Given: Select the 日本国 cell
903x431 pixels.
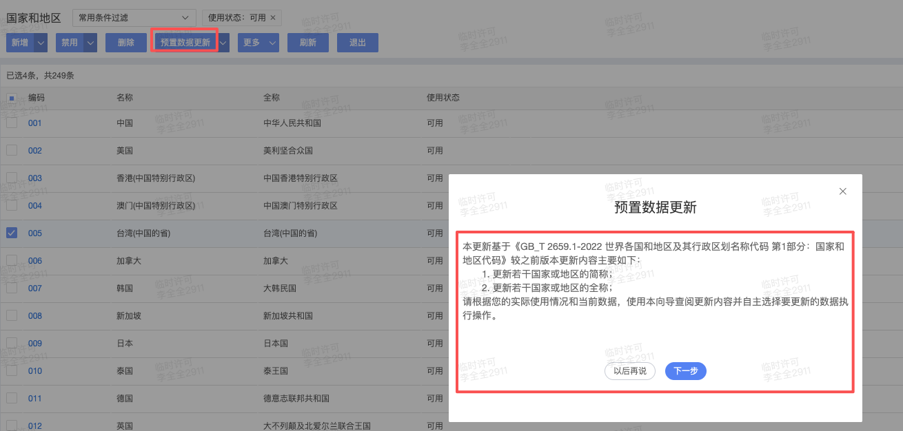Looking at the screenshot, I should 276,344.
